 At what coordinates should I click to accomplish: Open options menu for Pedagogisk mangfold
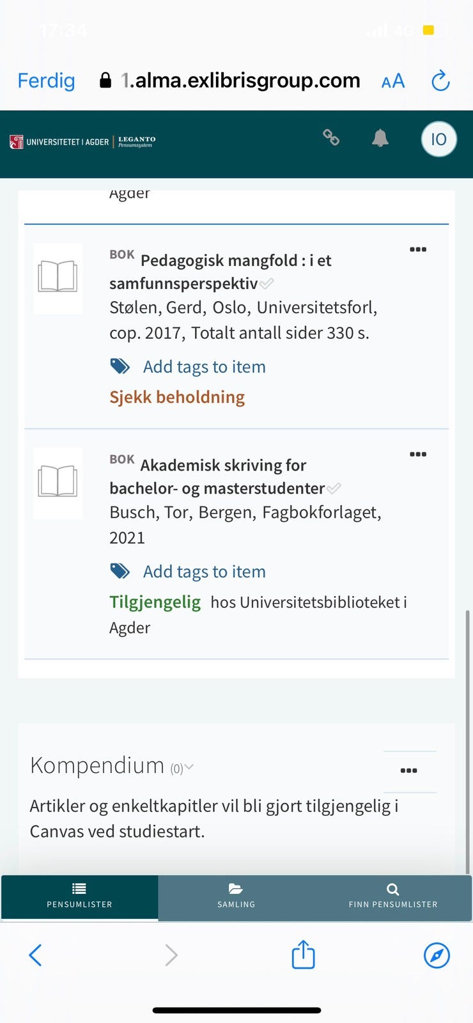point(418,249)
